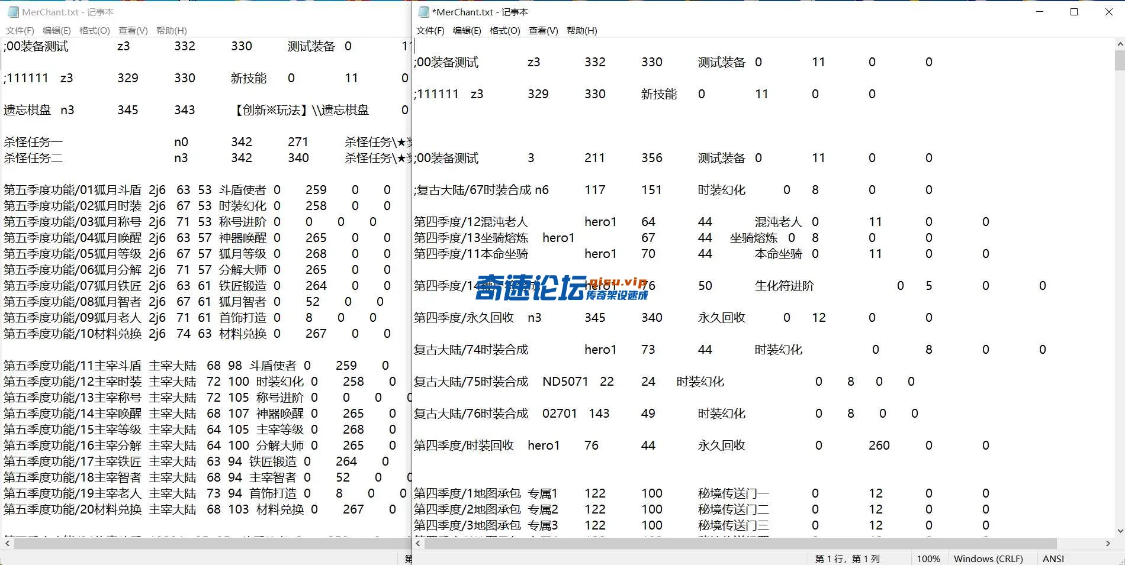The width and height of the screenshot is (1125, 565).
Task: Close the right *MerChant.txt window
Action: point(1108,12)
